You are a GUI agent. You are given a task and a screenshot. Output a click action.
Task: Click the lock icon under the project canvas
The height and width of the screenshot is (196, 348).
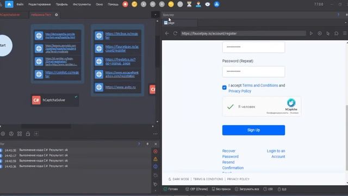[x=28, y=134]
